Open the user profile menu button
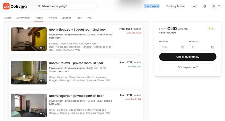Viewport: 225px width, 121px height. coord(216,6)
